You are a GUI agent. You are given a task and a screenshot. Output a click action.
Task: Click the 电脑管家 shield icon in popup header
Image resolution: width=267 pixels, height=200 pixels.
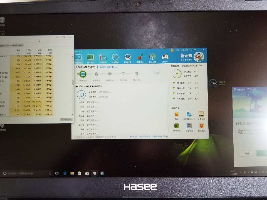pos(235,89)
